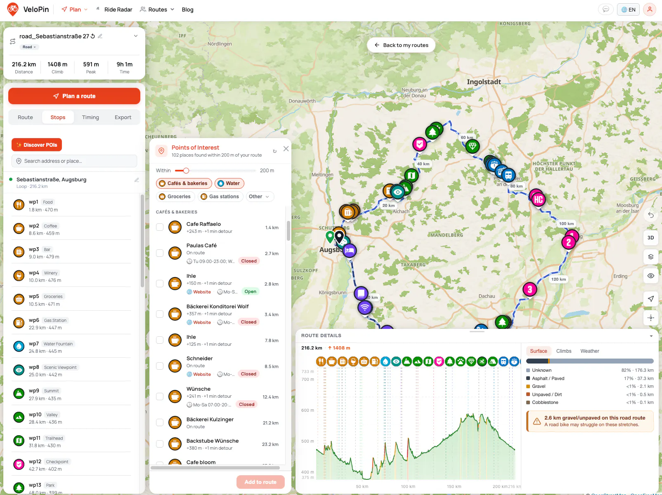Select the wp7 Water Fountain icon
This screenshot has height=495, width=662.
click(x=19, y=347)
